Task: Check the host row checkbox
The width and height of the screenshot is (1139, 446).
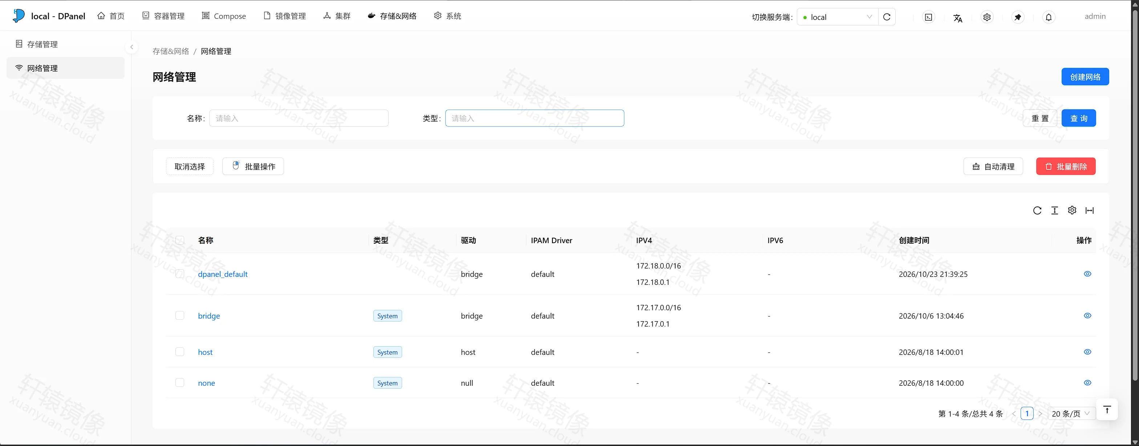Action: tap(179, 352)
